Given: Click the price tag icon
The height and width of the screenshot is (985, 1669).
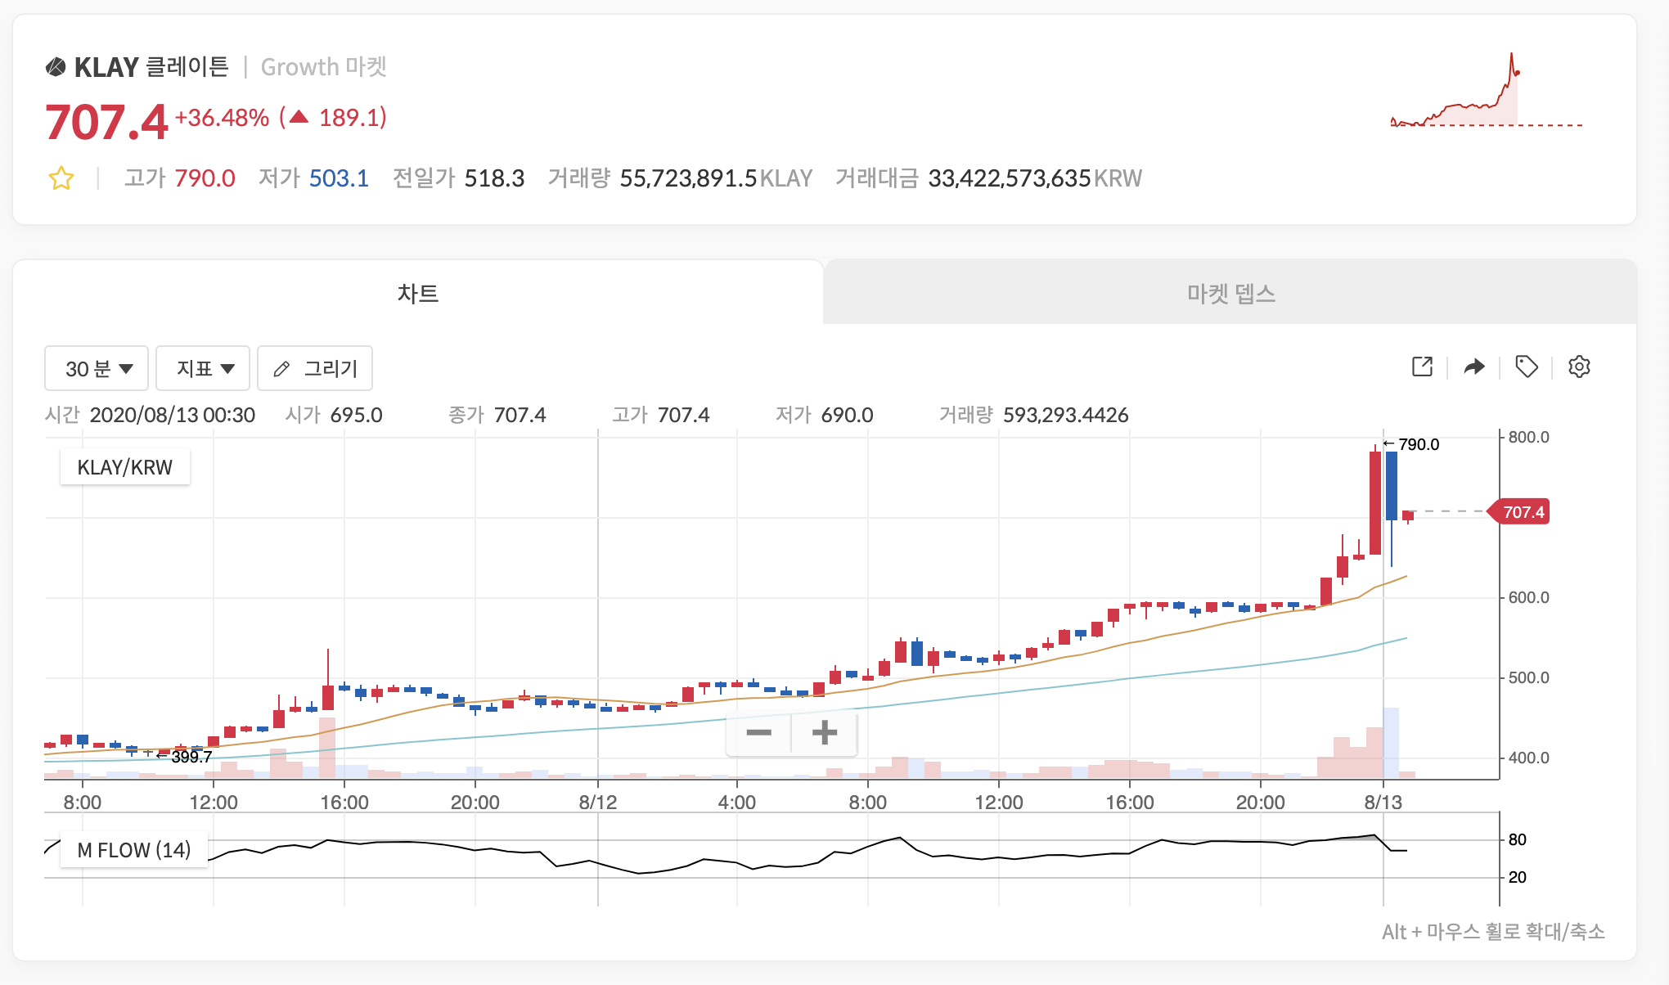Looking at the screenshot, I should (1526, 367).
